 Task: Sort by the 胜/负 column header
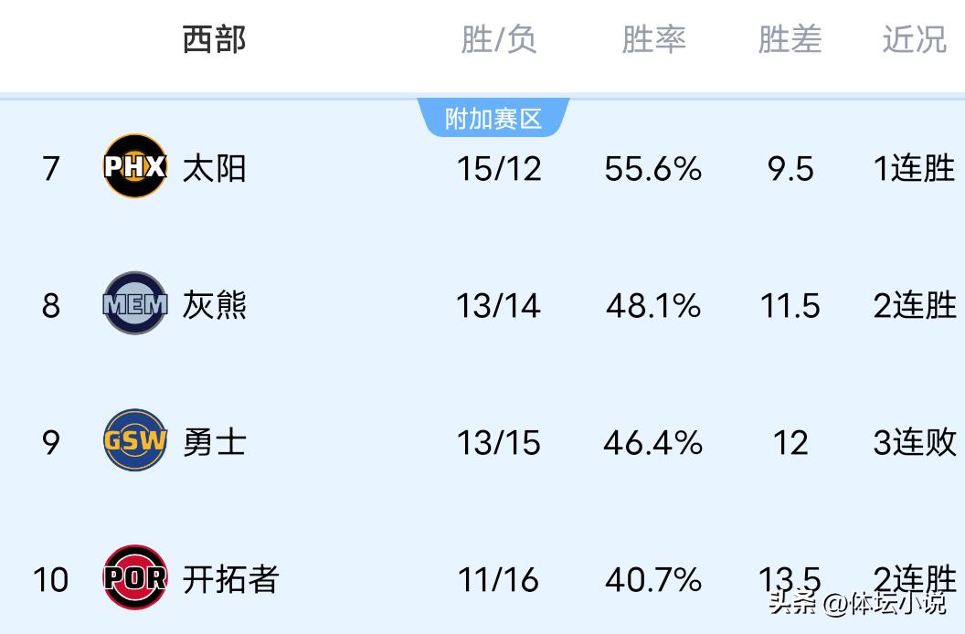pyautogui.click(x=498, y=40)
